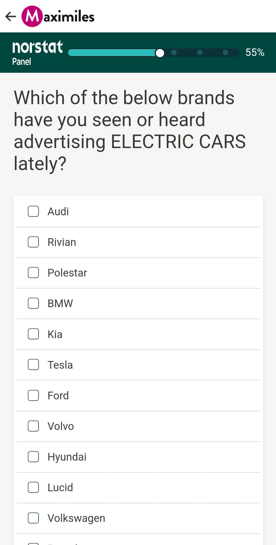Click the first progress step dot

(x=174, y=52)
